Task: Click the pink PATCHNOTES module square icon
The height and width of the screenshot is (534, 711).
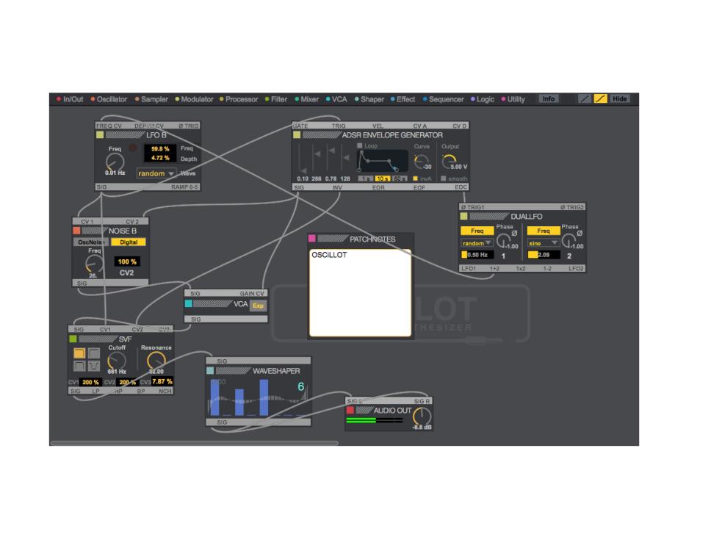Action: (x=312, y=239)
